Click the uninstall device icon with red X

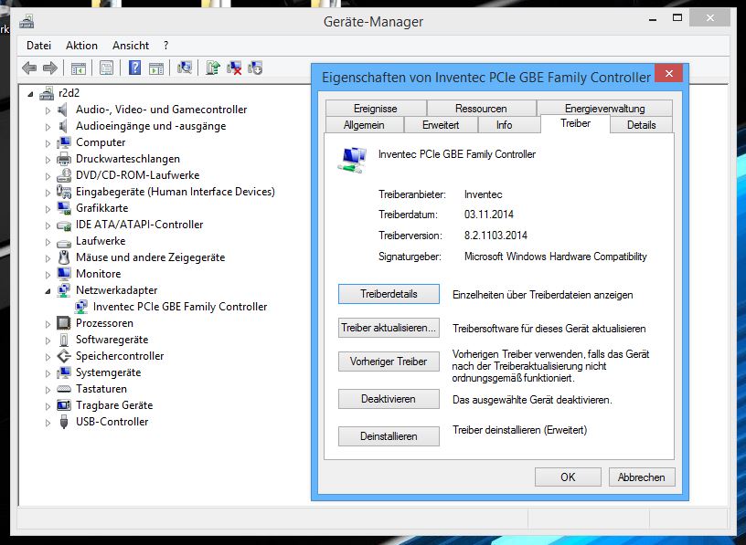coord(234,68)
